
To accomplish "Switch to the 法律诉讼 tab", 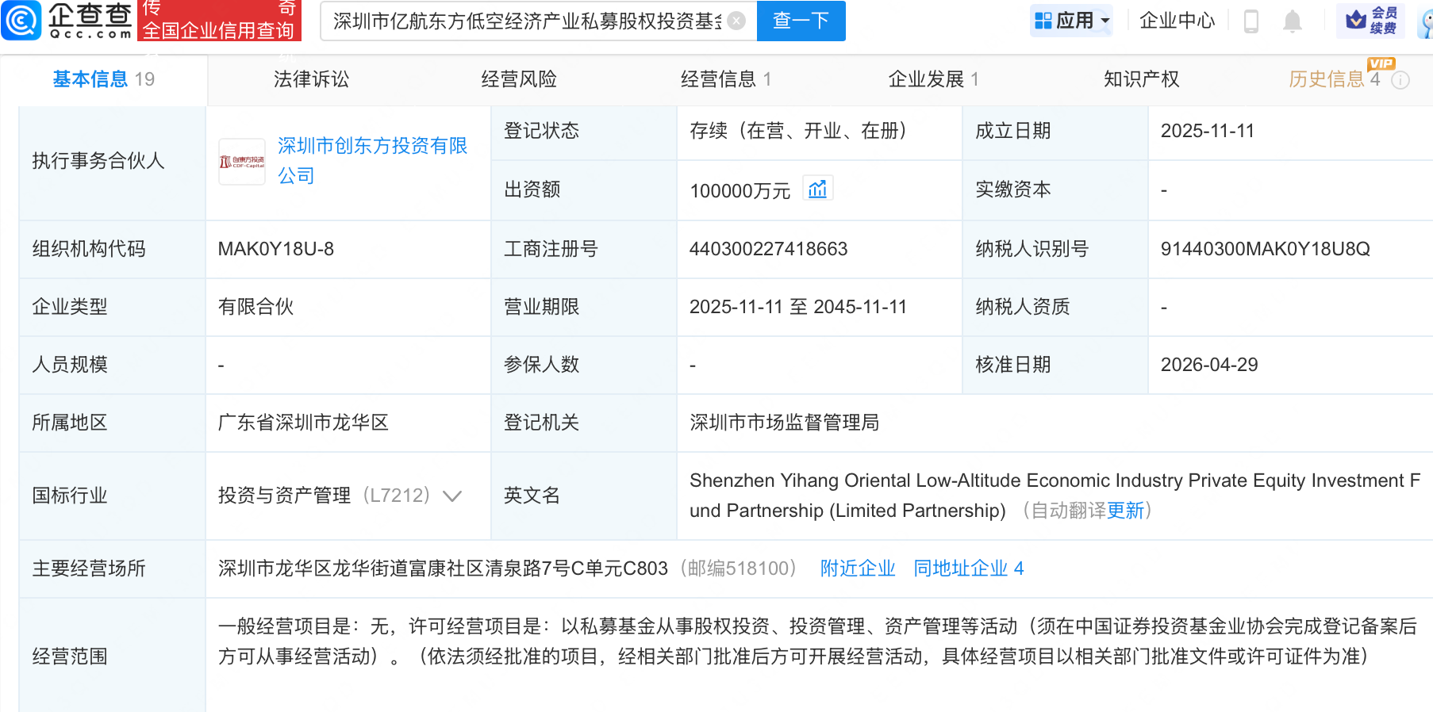I will (311, 79).
